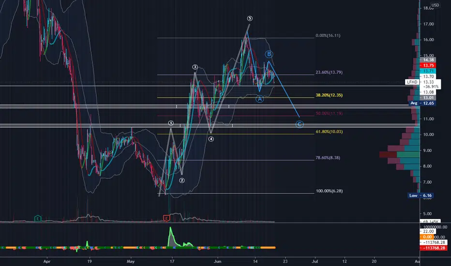Click the 9.00 price axis tick
The image size is (451, 266).
428,150
